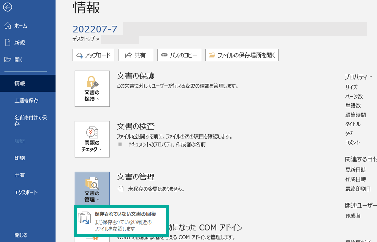Open the chevron under 文書の保護

98,98
